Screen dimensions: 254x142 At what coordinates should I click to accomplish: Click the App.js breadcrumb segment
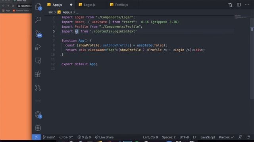67,12
